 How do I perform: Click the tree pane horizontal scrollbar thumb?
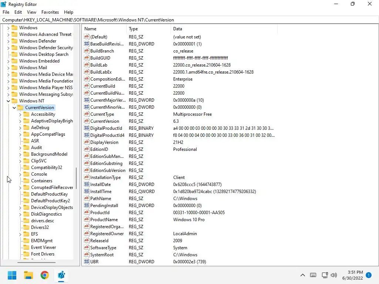click(37, 262)
